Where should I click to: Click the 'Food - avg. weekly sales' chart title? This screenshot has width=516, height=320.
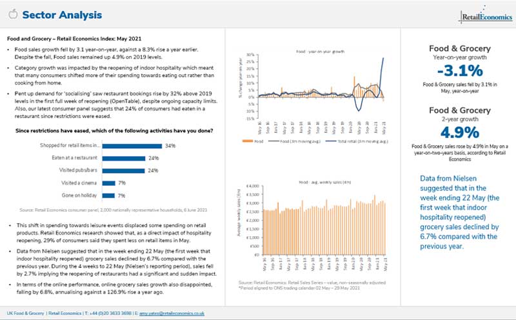312,183
